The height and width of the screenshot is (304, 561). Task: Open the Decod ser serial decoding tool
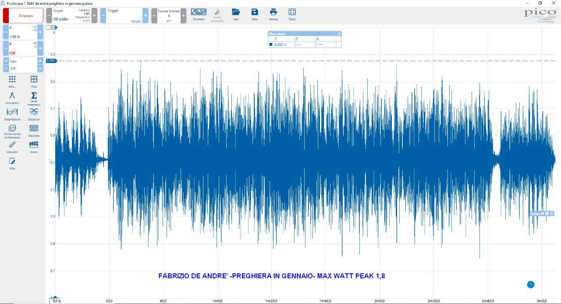click(34, 114)
